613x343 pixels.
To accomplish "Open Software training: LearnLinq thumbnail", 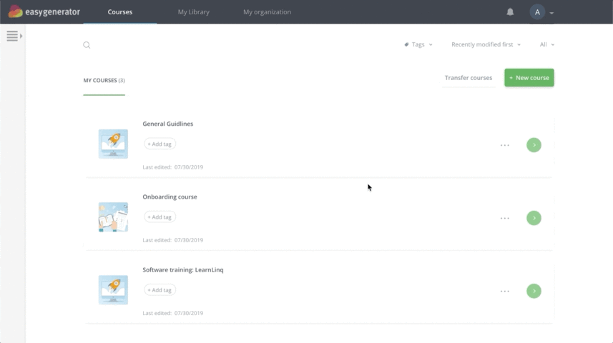I will tap(113, 290).
